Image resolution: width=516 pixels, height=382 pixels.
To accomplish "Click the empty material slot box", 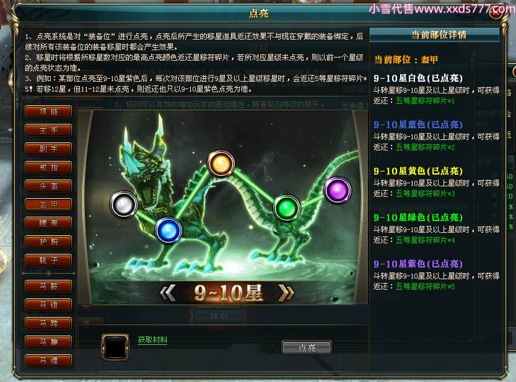I will coord(115,347).
